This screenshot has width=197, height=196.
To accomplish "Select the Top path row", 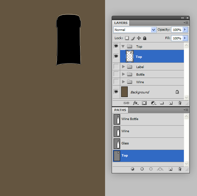I will (x=148, y=156).
